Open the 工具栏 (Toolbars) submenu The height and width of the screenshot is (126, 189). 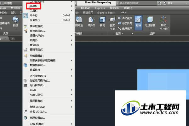[x=49, y=11]
